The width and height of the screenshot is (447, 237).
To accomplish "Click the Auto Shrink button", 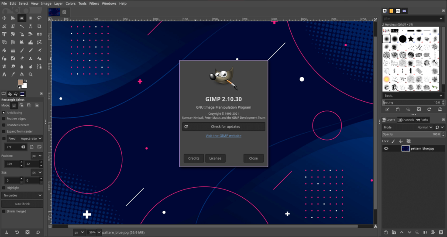I will (x=22, y=204).
